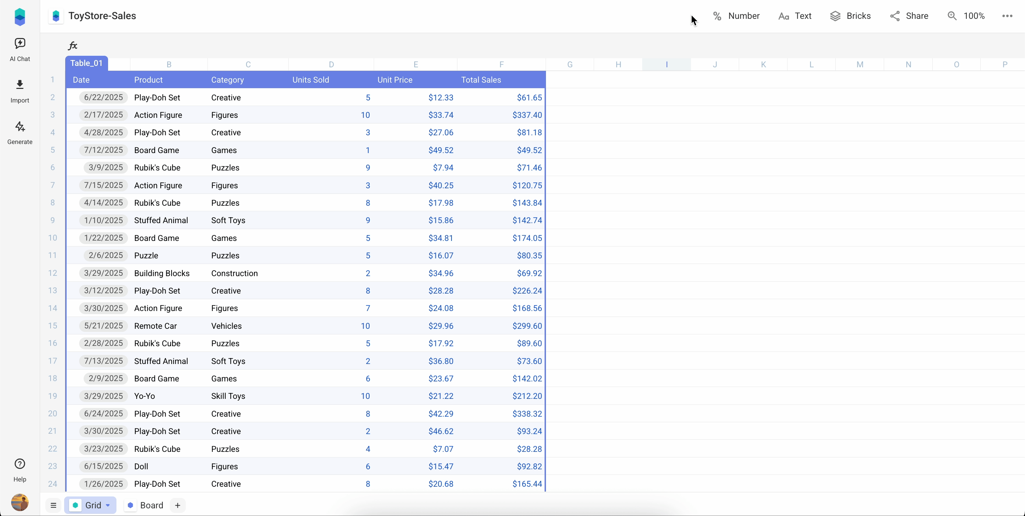Viewport: 1025px width, 516px height.
Task: Select the Table_01 header cell
Action: [86, 63]
